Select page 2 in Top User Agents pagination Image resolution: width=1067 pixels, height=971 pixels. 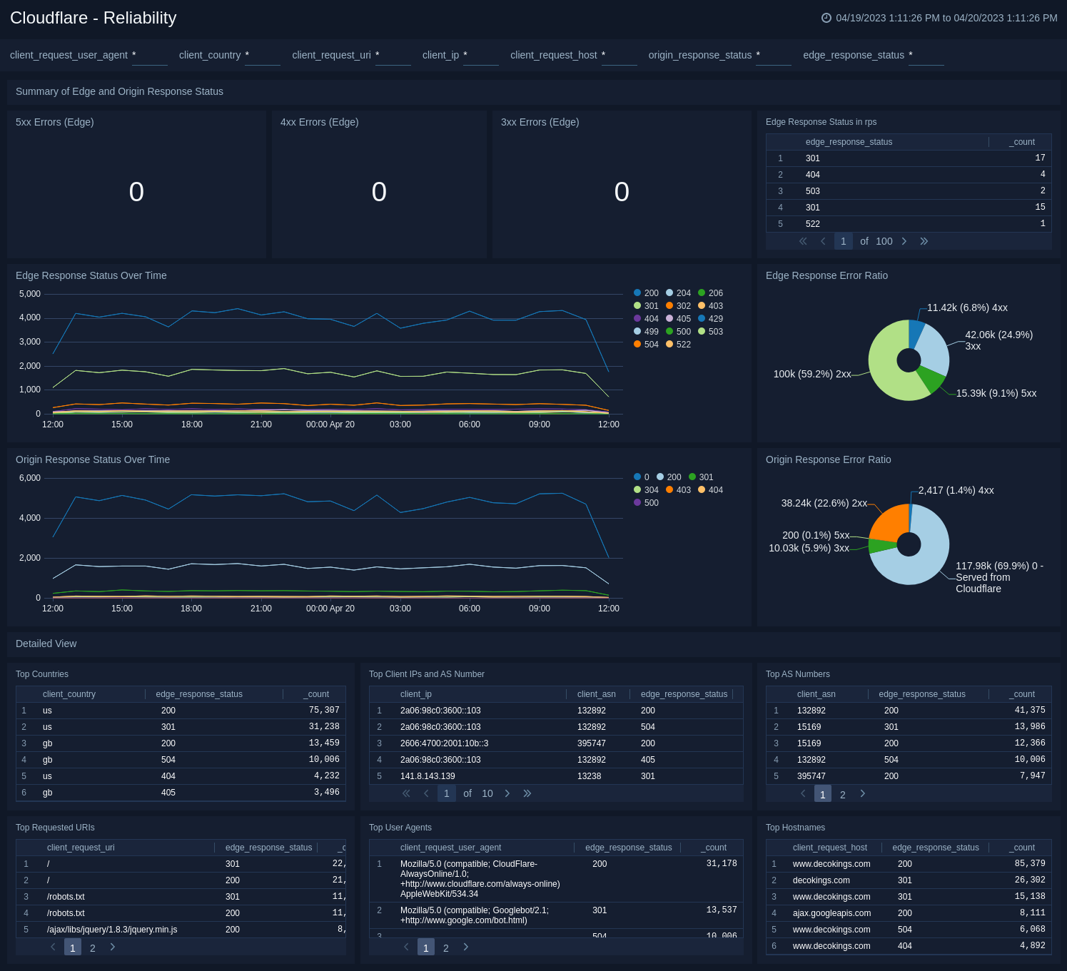445,947
